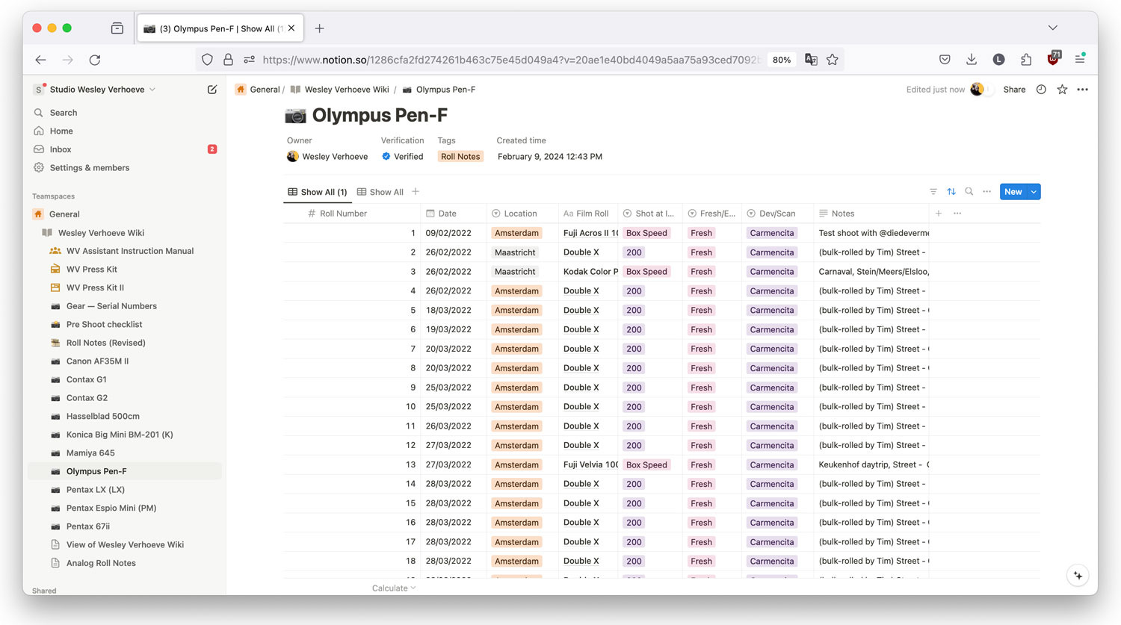The height and width of the screenshot is (625, 1121).
Task: Open WV Assistant Instruction Manual page
Action: point(130,251)
